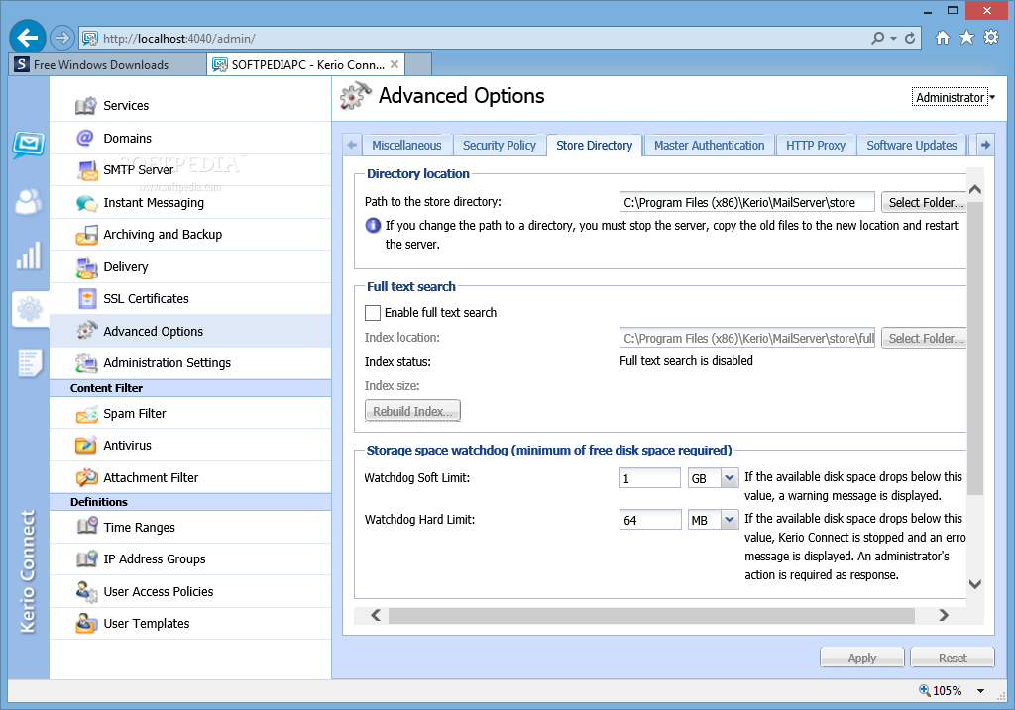Switch to the Software Updates tab

(912, 146)
